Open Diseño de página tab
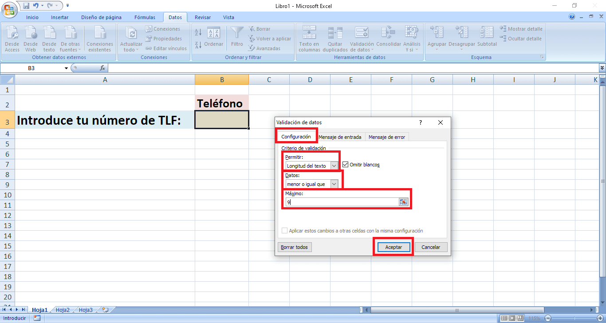Screen dimensions: 606x323 101,17
